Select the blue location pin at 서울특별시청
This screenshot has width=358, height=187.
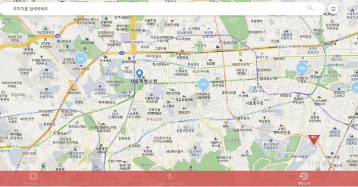click(139, 74)
